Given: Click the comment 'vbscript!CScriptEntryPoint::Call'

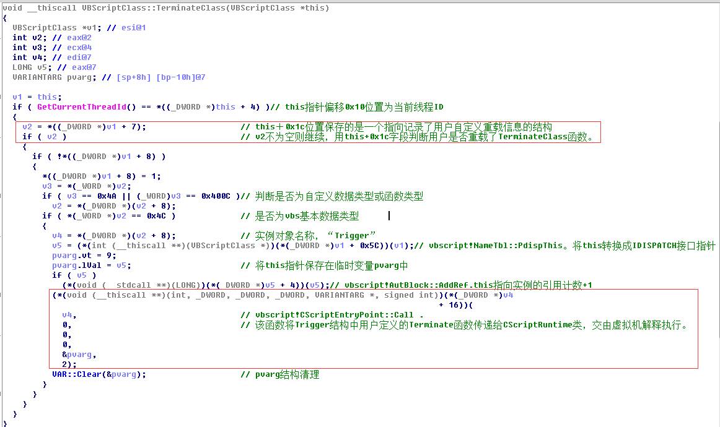Looking at the screenshot, I should 332,315.
